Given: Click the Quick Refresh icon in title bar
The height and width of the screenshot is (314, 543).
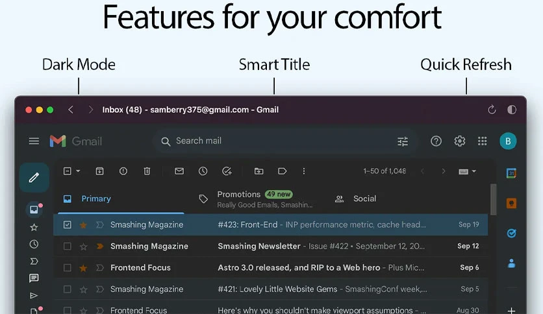Looking at the screenshot, I should click(x=492, y=110).
